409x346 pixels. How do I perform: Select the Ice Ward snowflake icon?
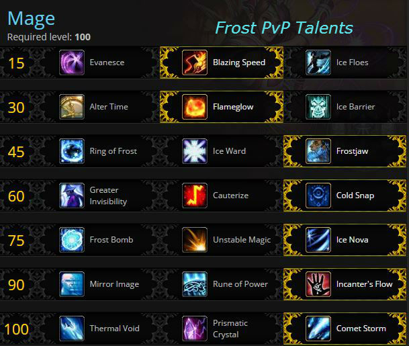tap(195, 151)
